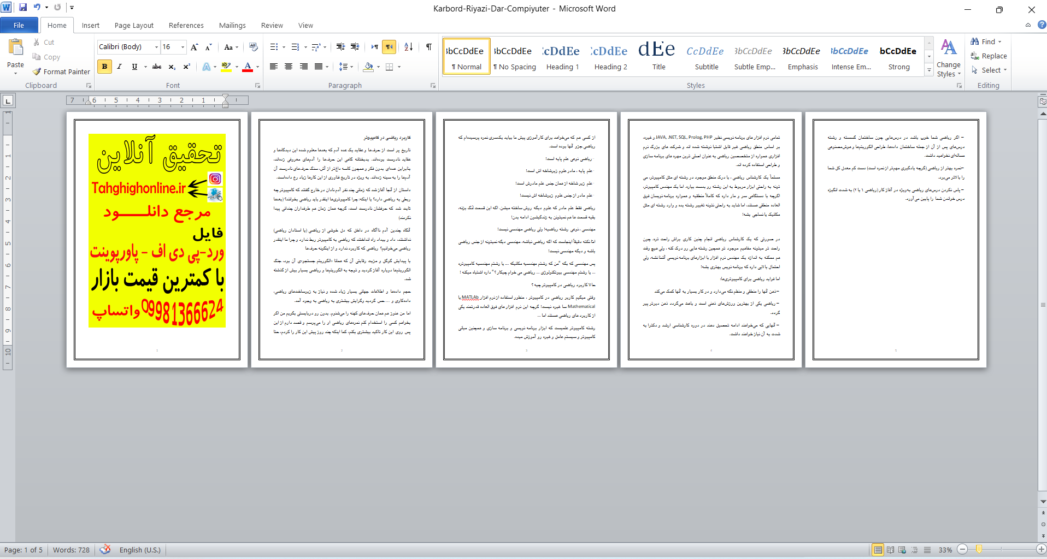Expand the Styles gallery more button

(929, 70)
